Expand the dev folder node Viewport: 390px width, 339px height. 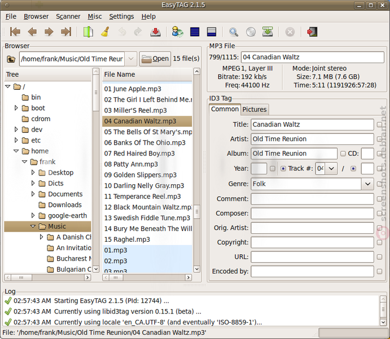tap(16, 129)
